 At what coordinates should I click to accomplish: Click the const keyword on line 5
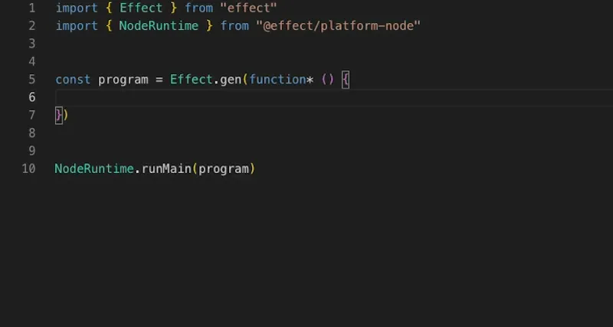73,80
